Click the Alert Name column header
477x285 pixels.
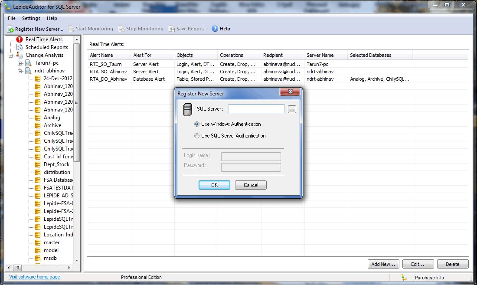coord(109,55)
